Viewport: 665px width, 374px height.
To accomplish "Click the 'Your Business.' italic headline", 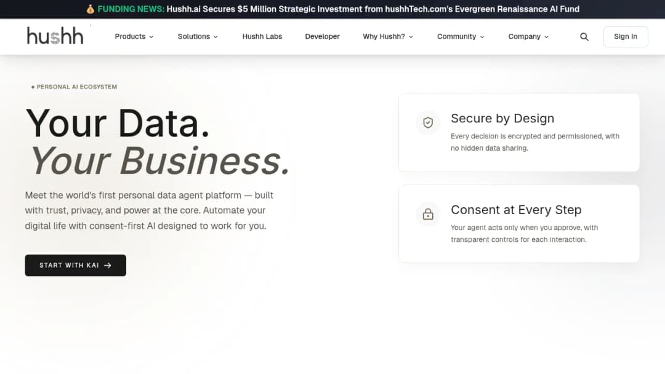I will (x=159, y=161).
